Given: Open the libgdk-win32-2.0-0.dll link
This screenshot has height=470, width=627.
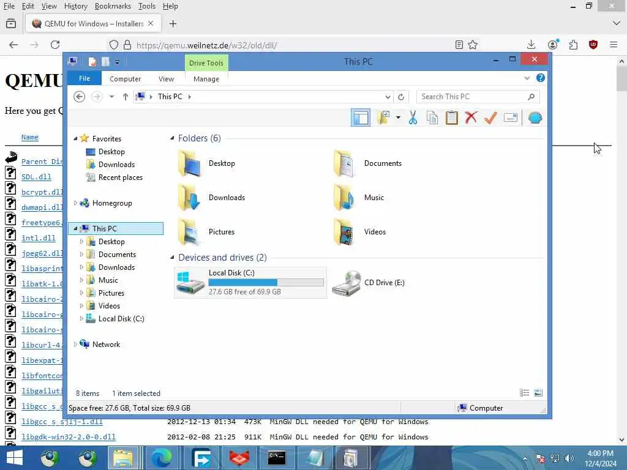Looking at the screenshot, I should coord(69,437).
